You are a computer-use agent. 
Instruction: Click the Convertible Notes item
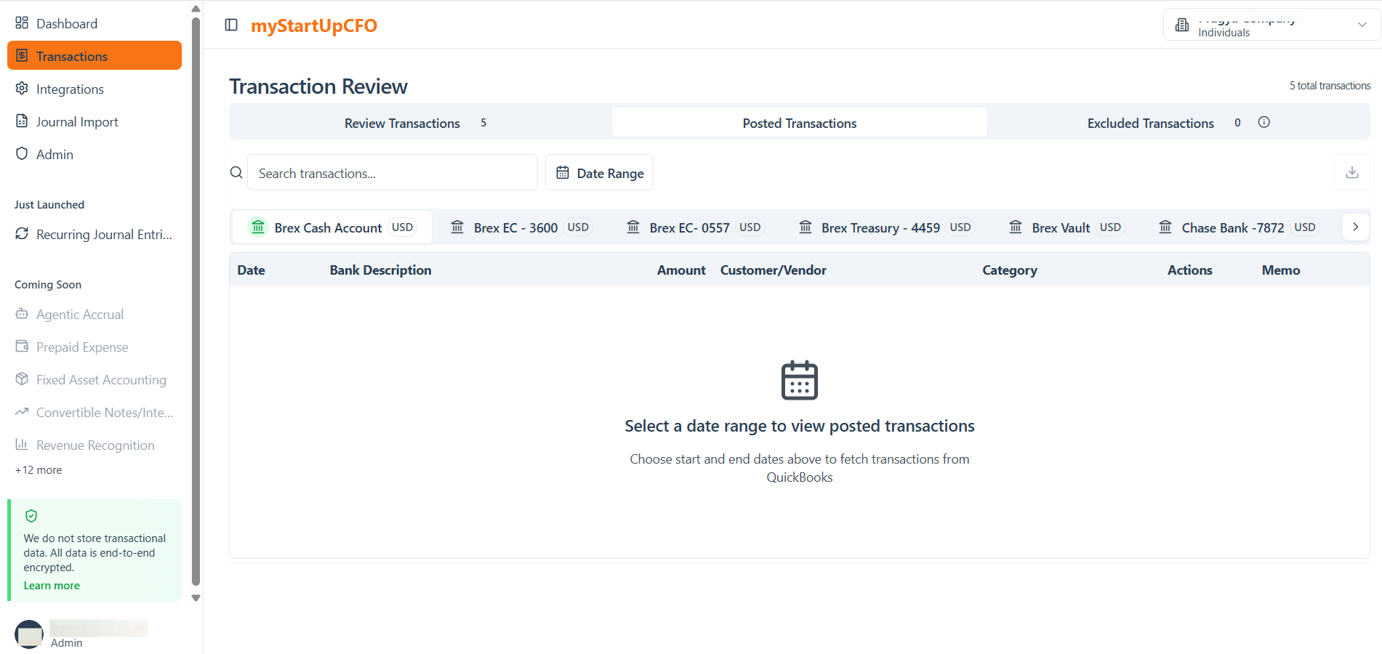[x=95, y=412]
